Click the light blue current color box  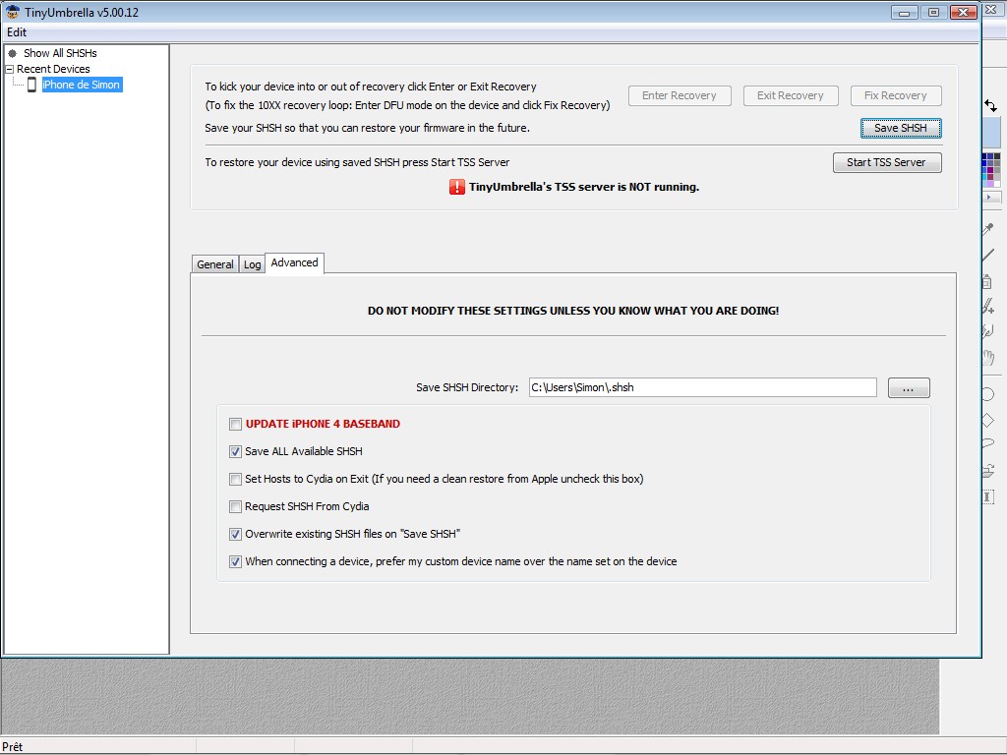pyautogui.click(x=992, y=133)
